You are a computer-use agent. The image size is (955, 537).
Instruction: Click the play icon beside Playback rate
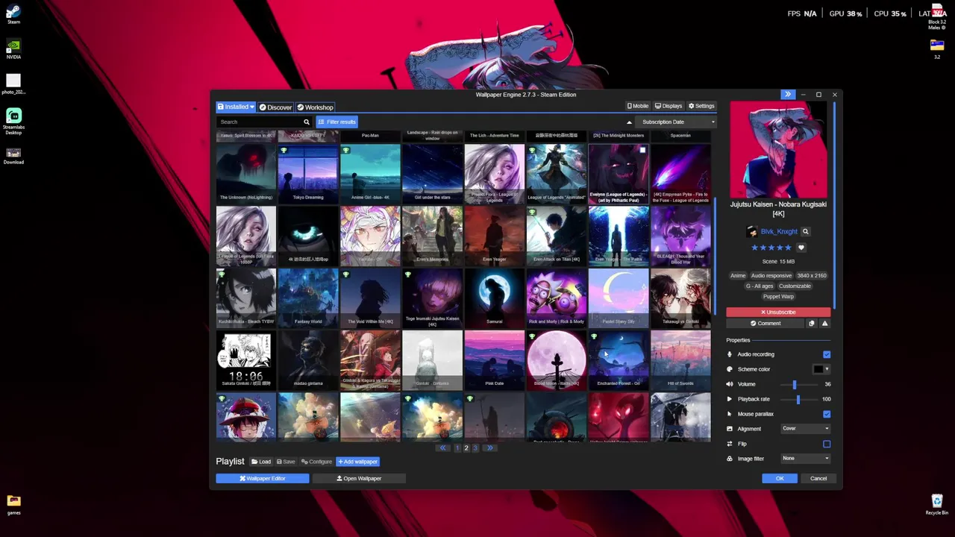coord(730,399)
